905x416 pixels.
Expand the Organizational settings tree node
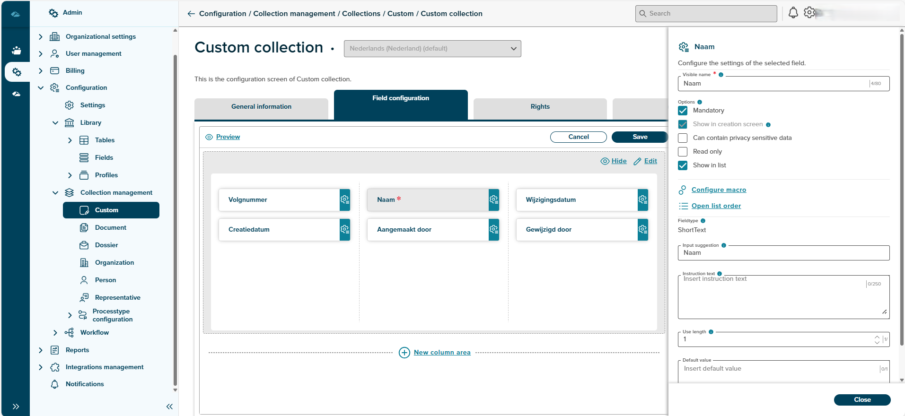coord(41,37)
